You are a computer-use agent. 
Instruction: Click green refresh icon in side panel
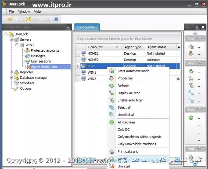point(191,72)
